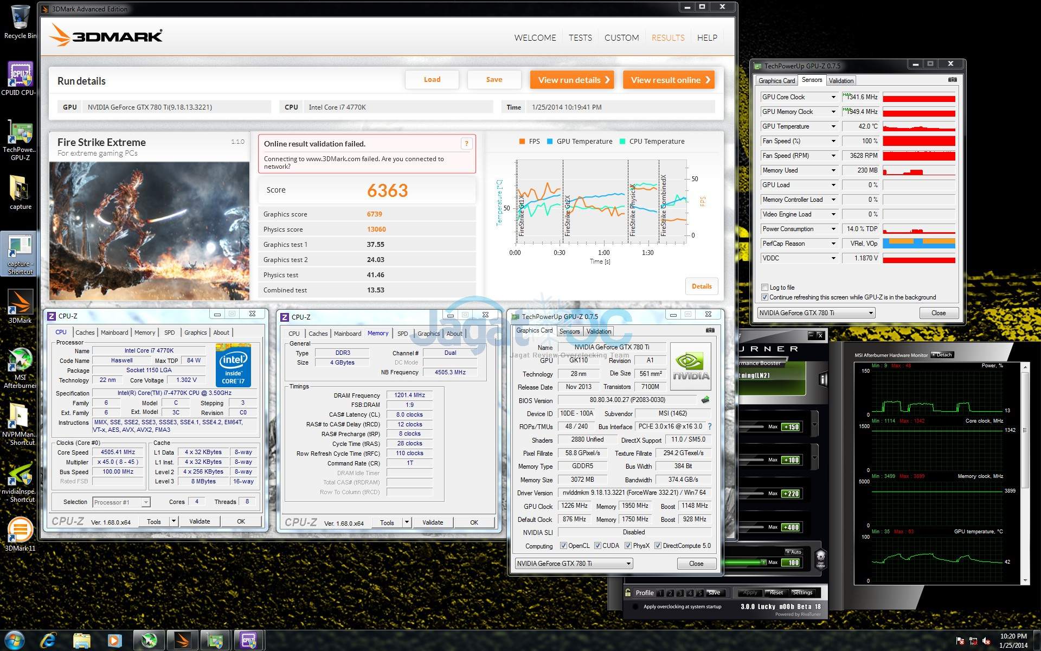Uncheck Continue refreshing in background checkbox
The height and width of the screenshot is (651, 1041).
tap(764, 297)
